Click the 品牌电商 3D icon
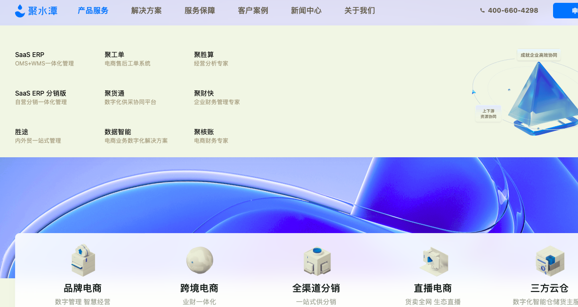578x307 pixels. pyautogui.click(x=83, y=260)
